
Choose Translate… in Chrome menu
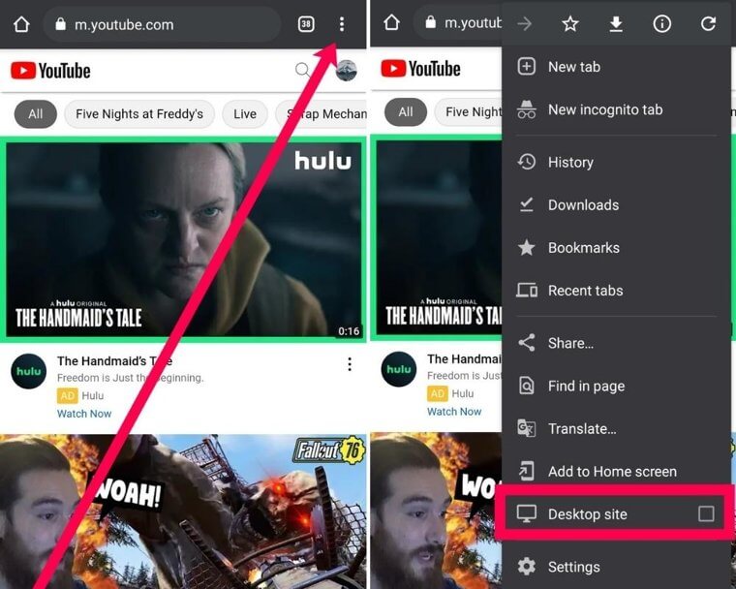[x=616, y=429]
